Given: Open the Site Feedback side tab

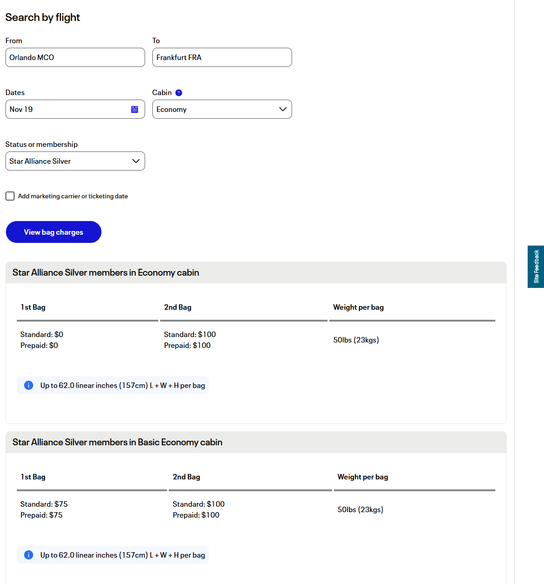Looking at the screenshot, I should pyautogui.click(x=536, y=267).
